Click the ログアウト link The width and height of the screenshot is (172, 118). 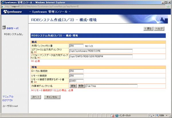(7, 100)
